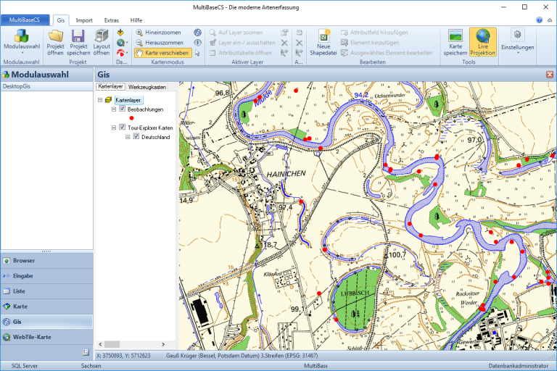Switch to the Import ribbon tab

84,20
